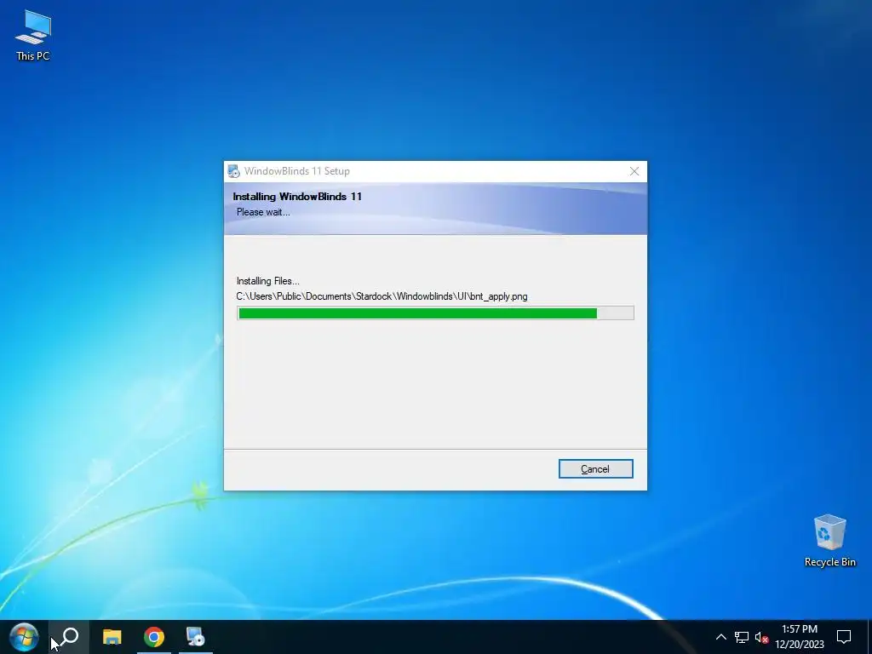Open the network status tray icon

(x=742, y=637)
